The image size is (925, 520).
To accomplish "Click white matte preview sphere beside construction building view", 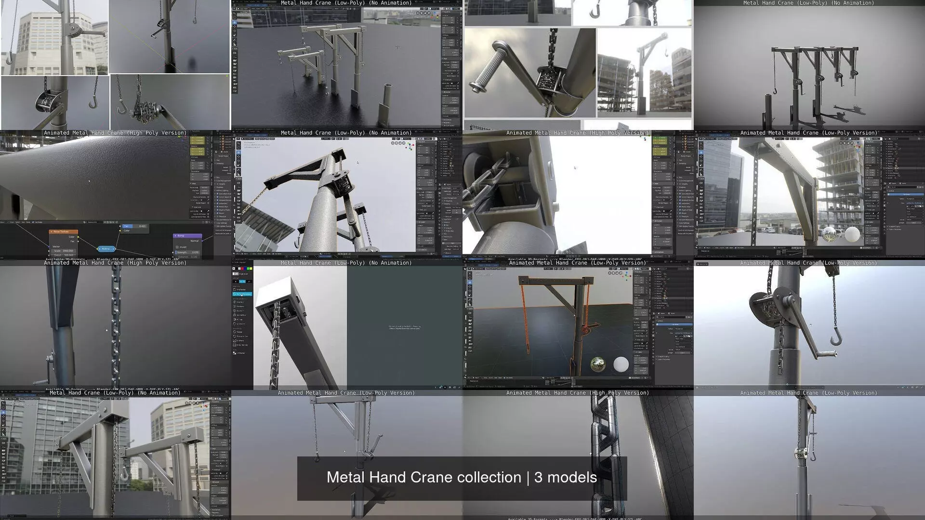I will point(852,234).
